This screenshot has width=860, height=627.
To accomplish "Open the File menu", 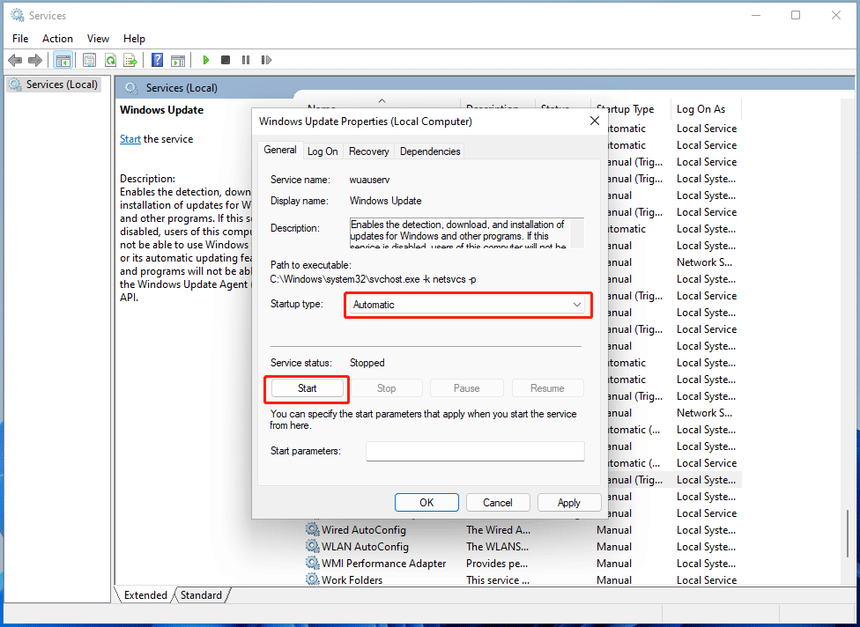I will coord(20,39).
